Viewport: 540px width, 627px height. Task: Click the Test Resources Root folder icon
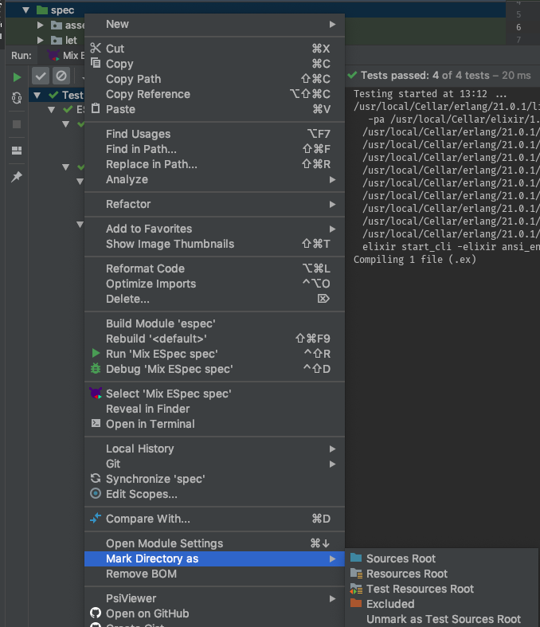(356, 589)
